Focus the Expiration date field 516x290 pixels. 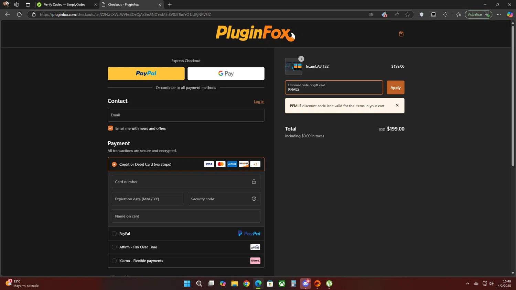click(x=148, y=199)
